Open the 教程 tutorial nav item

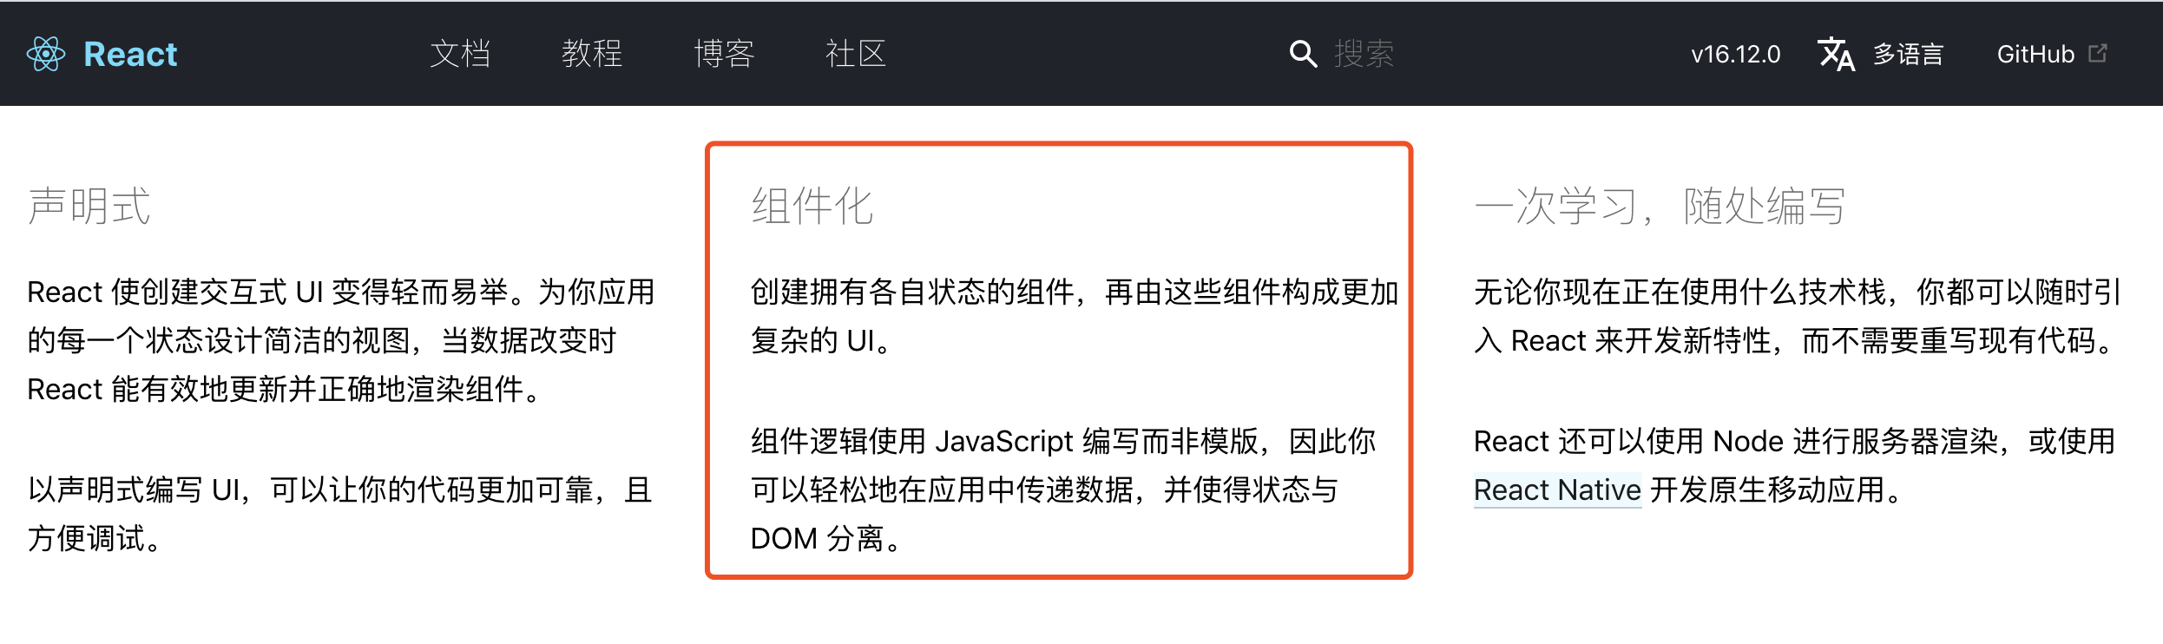pos(592,54)
